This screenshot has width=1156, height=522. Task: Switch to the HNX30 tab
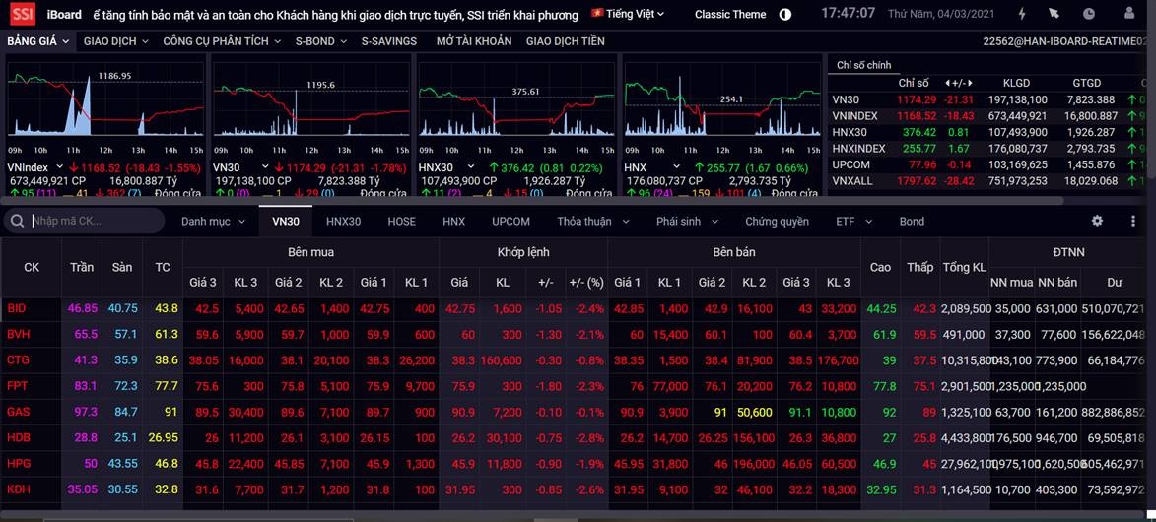point(343,222)
